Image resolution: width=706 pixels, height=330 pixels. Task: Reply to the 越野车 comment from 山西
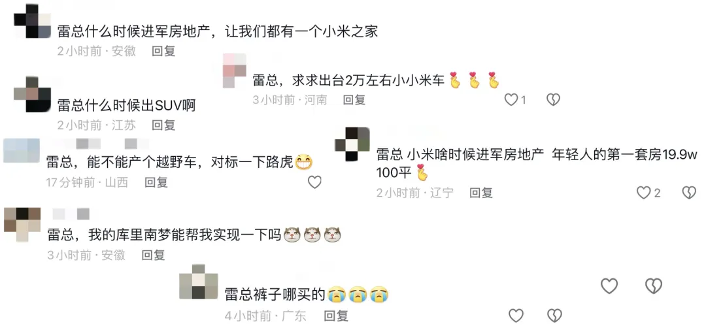click(x=156, y=182)
